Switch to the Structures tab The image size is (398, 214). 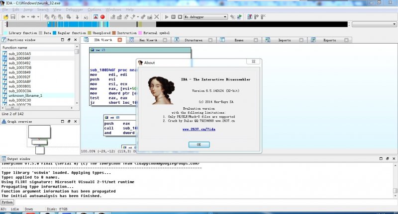194,40
